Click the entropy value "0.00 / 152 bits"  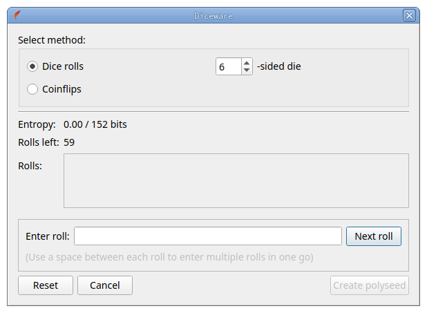[95, 124]
